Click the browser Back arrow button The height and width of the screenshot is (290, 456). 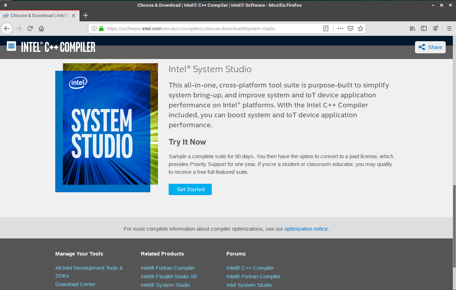[7, 28]
